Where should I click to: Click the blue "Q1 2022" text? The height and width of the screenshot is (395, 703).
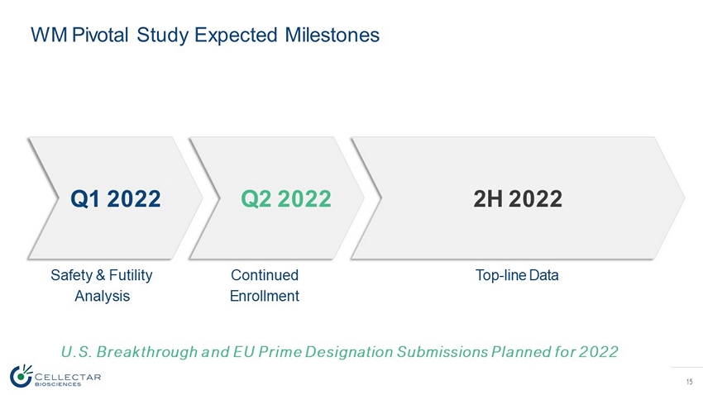coord(116,198)
